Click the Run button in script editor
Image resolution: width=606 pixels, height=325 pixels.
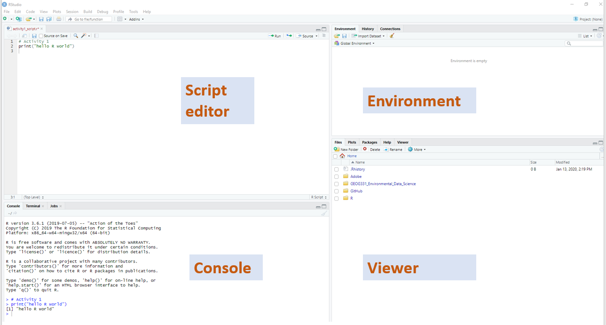[x=275, y=36]
